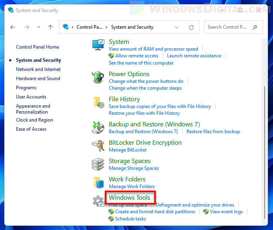Screen dimensions: 273x230
Task: Open the Power Options heading
Action: [x=129, y=74]
